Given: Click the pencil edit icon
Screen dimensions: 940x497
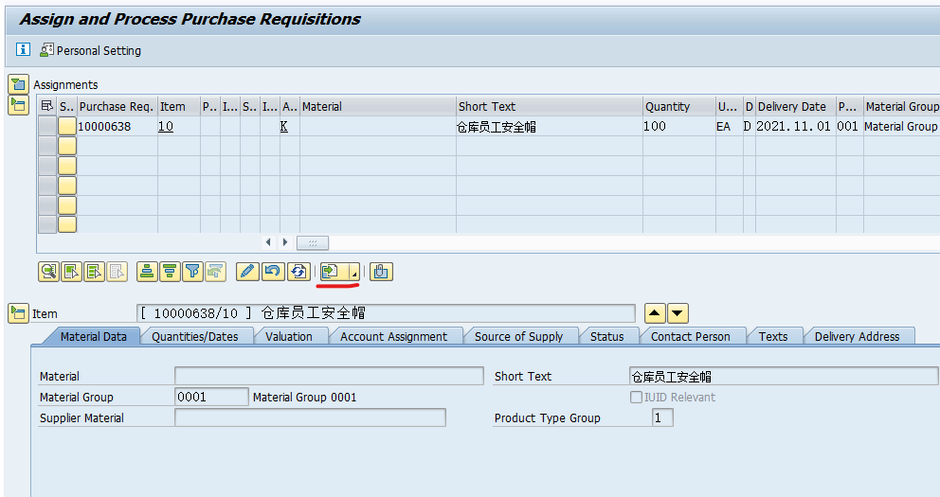Looking at the screenshot, I should click(247, 272).
